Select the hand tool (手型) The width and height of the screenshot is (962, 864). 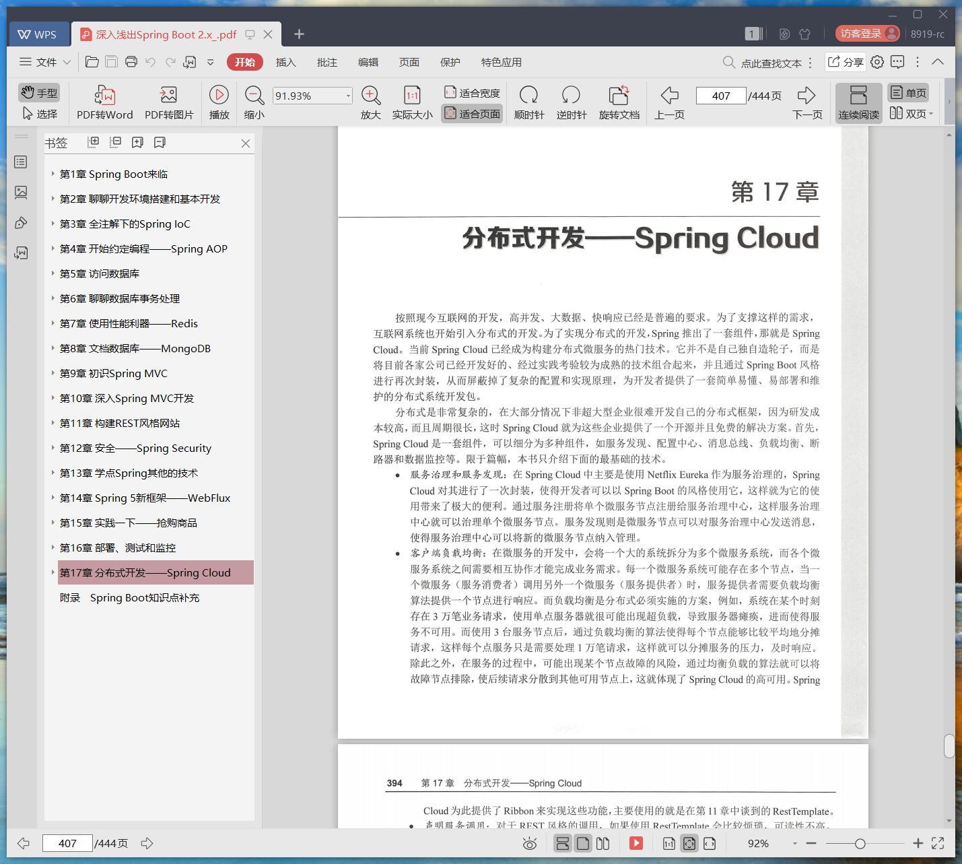point(38,93)
